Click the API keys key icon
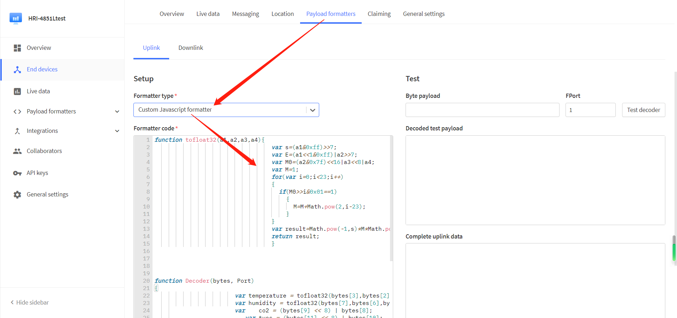The height and width of the screenshot is (318, 677). click(x=17, y=173)
